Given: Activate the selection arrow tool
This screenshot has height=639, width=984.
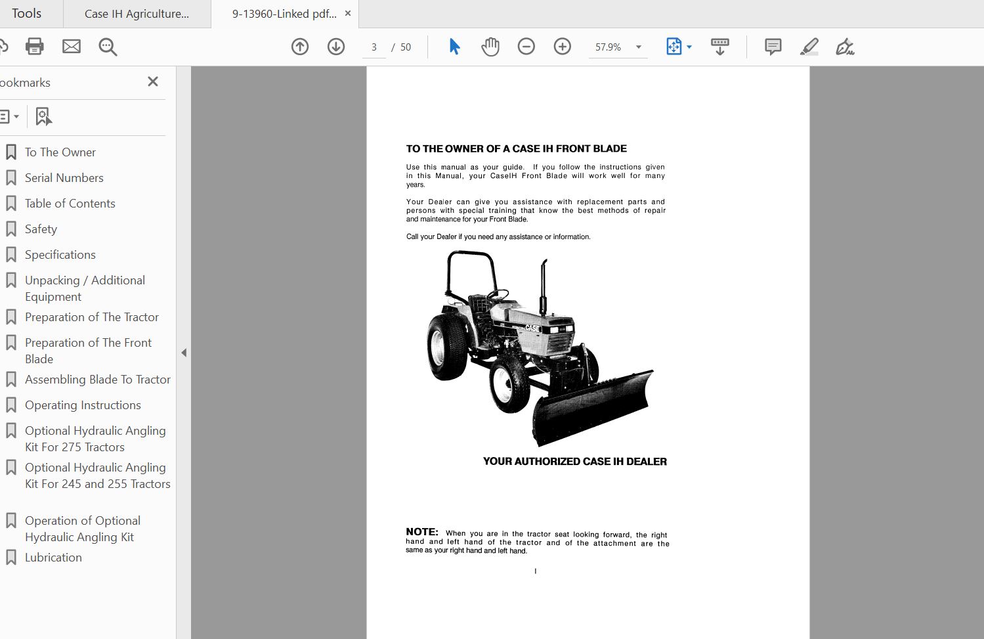Looking at the screenshot, I should (454, 47).
